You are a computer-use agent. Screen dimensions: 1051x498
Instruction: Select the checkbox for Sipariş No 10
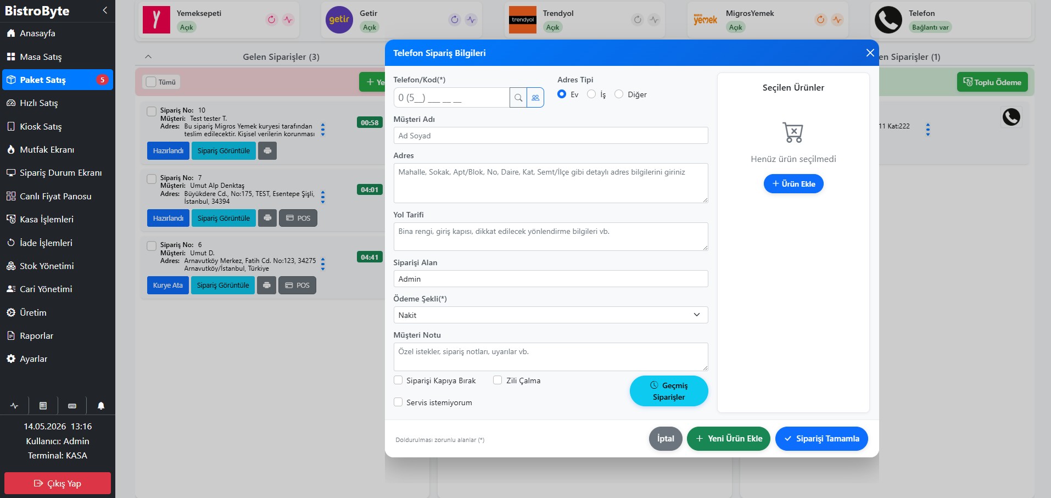coord(152,111)
